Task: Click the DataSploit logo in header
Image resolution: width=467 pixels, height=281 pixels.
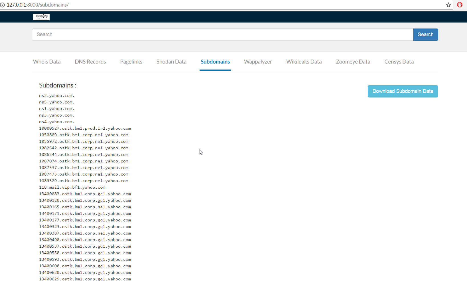Action: tap(41, 17)
